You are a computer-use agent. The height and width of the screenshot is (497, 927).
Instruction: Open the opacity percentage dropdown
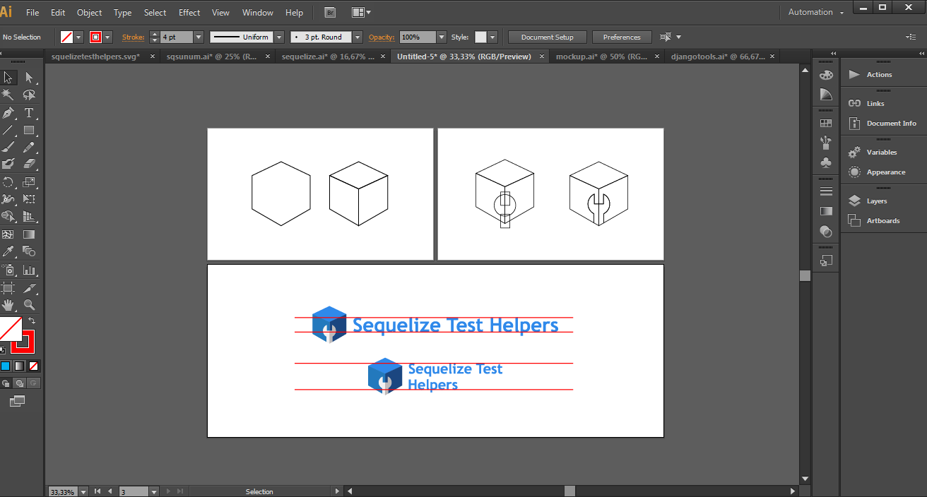pyautogui.click(x=442, y=37)
